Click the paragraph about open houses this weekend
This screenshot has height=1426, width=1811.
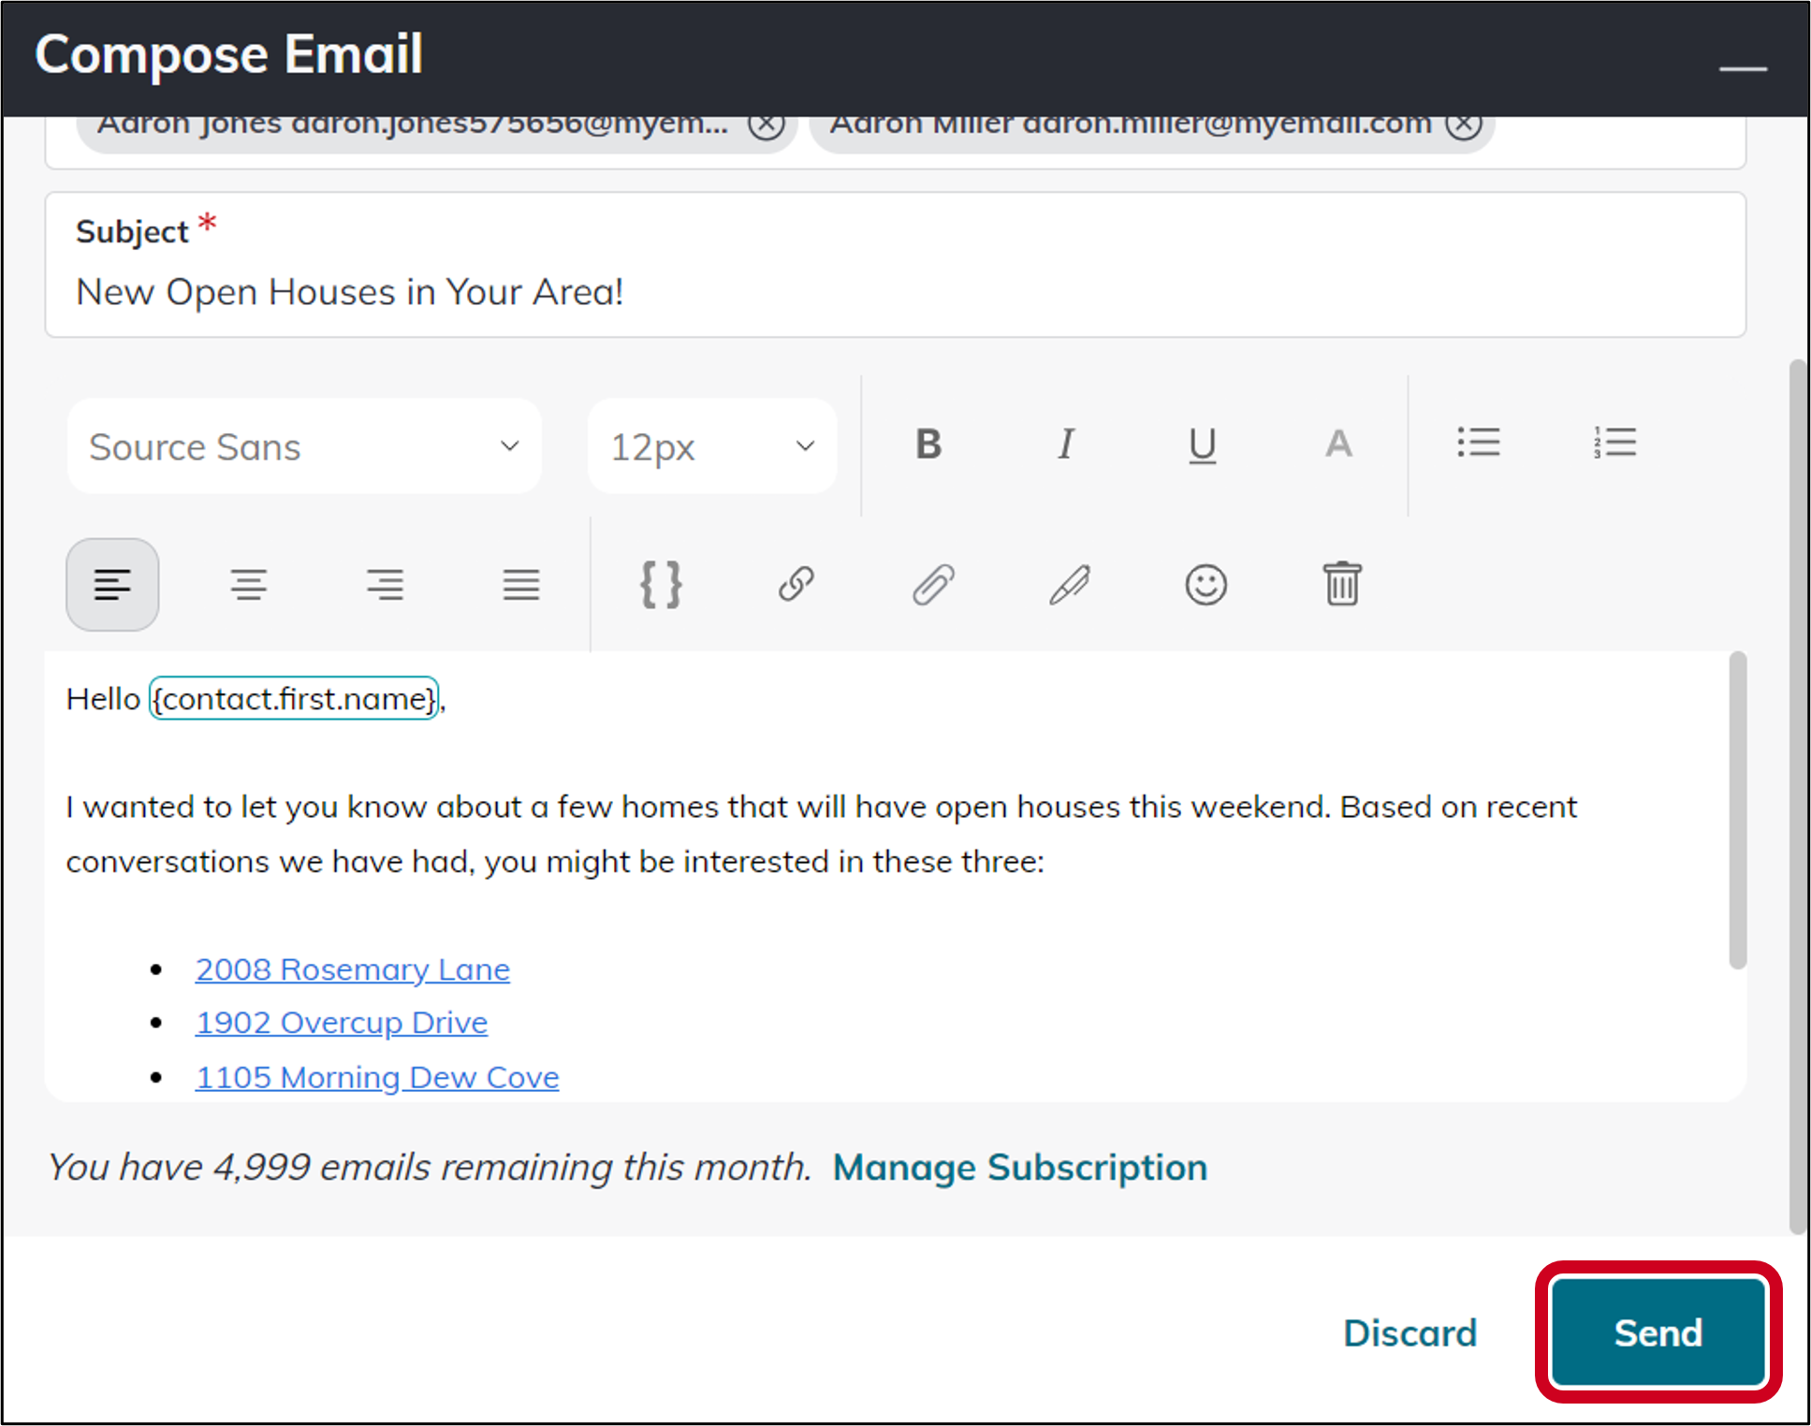point(822,834)
